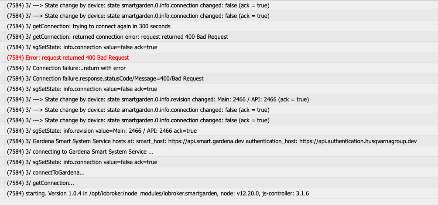Click the trying to connect again in 300 seconds row
This screenshot has height=205, width=438.
pyautogui.click(x=221, y=26)
